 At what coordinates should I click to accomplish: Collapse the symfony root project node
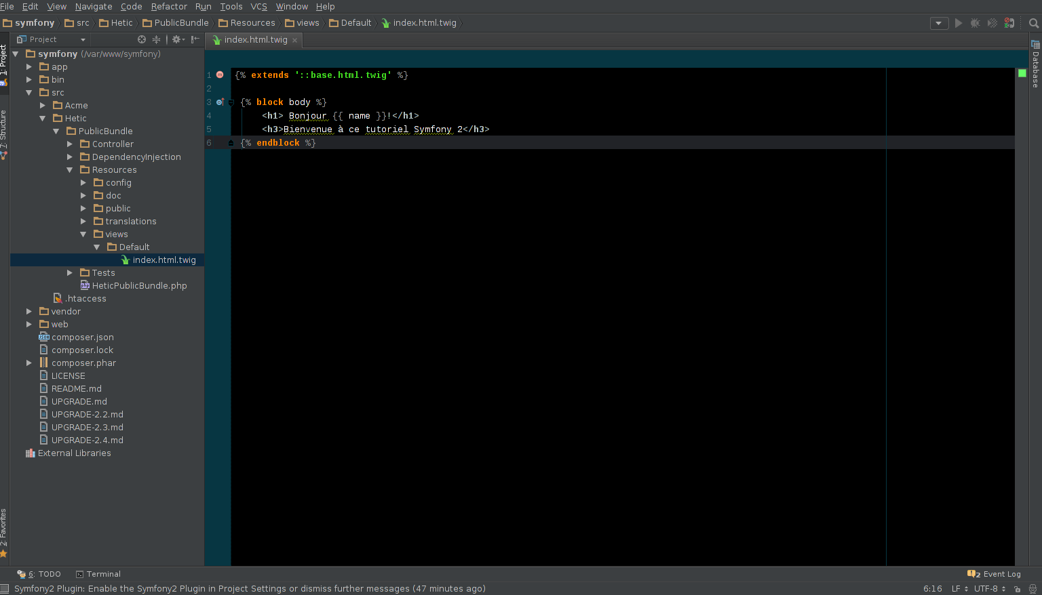16,54
